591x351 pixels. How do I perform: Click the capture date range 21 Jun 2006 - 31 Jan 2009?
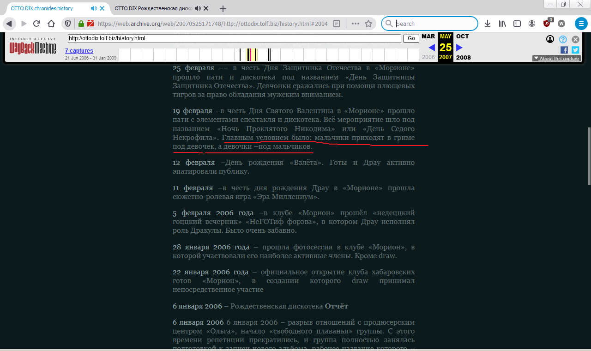tap(91, 58)
